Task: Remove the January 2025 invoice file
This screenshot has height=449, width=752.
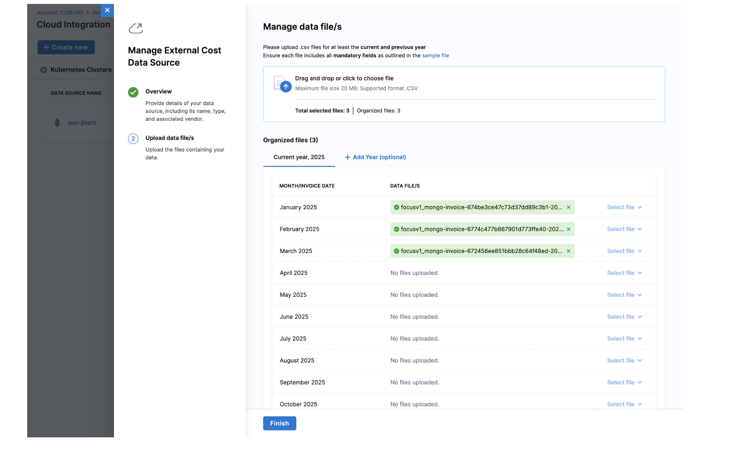Action: point(568,207)
